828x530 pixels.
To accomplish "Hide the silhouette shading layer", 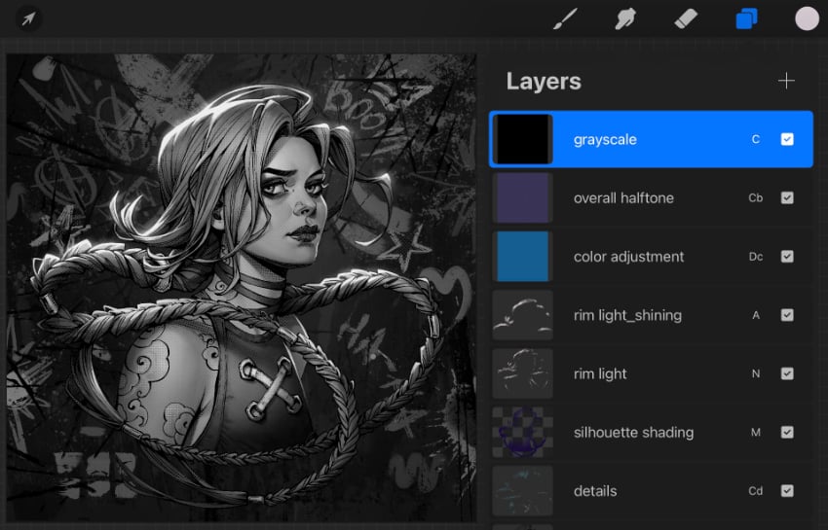I will click(x=787, y=432).
